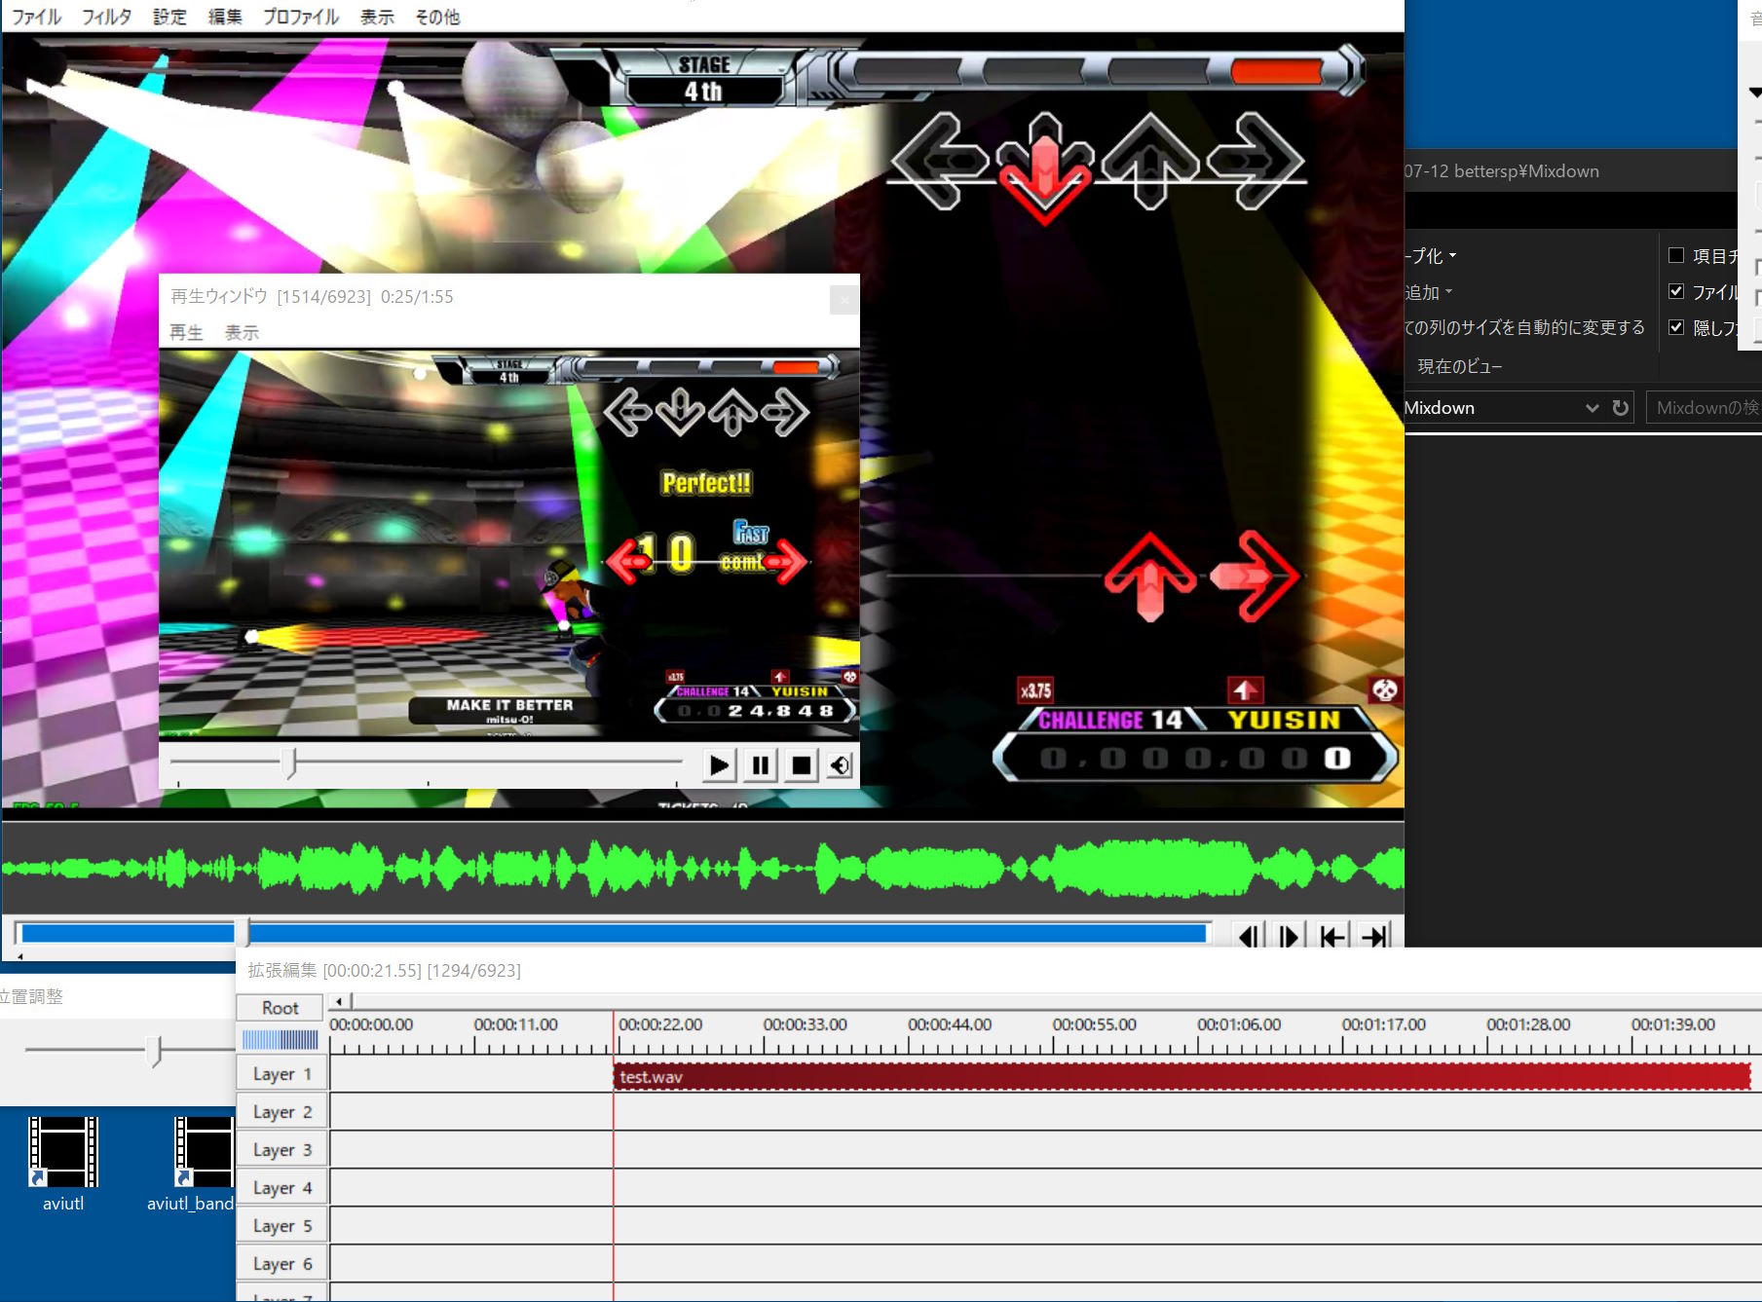Image resolution: width=1762 pixels, height=1302 pixels.
Task: Open the ファイル menu in AviUtl
Action: (x=36, y=17)
